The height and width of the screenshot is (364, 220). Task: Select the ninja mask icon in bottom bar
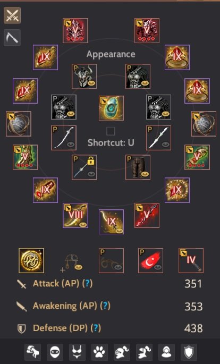click(x=55, y=352)
